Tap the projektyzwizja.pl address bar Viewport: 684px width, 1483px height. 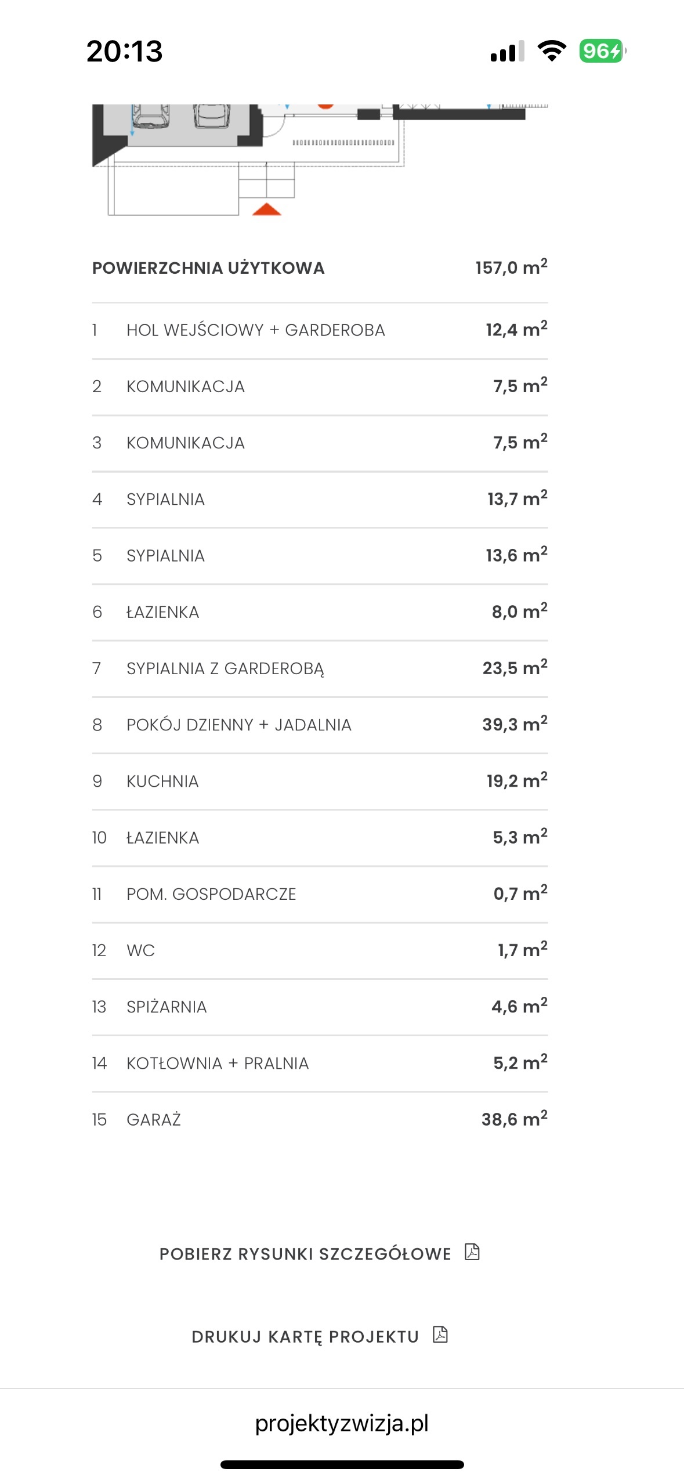[342, 1423]
